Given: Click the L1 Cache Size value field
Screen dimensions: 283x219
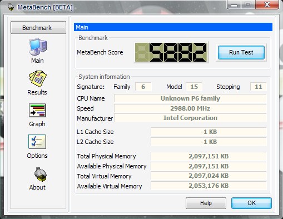Looking at the screenshot, I should pos(208,132).
